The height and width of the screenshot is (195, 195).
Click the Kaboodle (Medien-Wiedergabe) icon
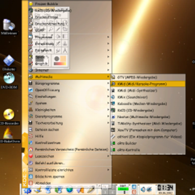pyautogui.click(x=113, y=104)
